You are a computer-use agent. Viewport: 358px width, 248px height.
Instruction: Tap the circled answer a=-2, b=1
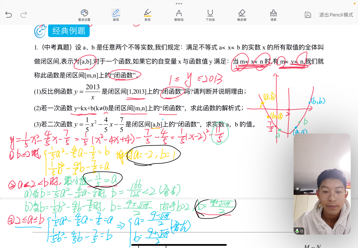pos(153,155)
